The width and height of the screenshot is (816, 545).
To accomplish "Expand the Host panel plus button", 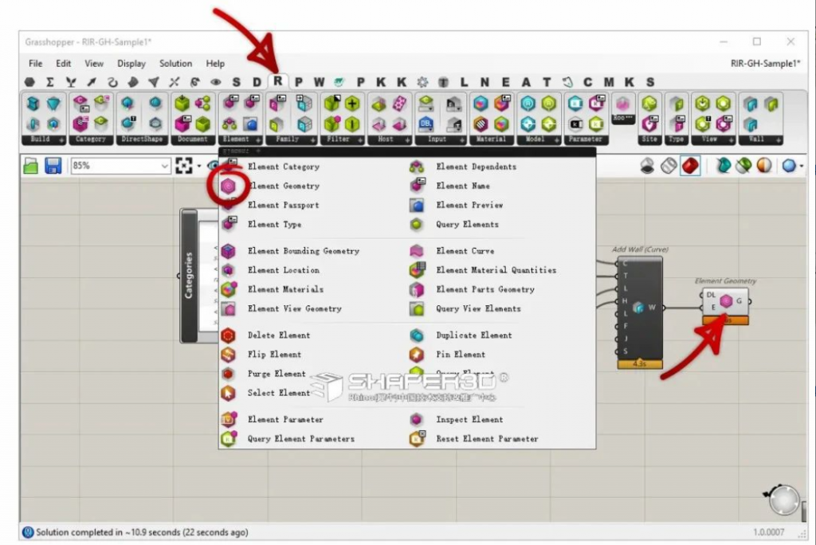I will [x=407, y=140].
